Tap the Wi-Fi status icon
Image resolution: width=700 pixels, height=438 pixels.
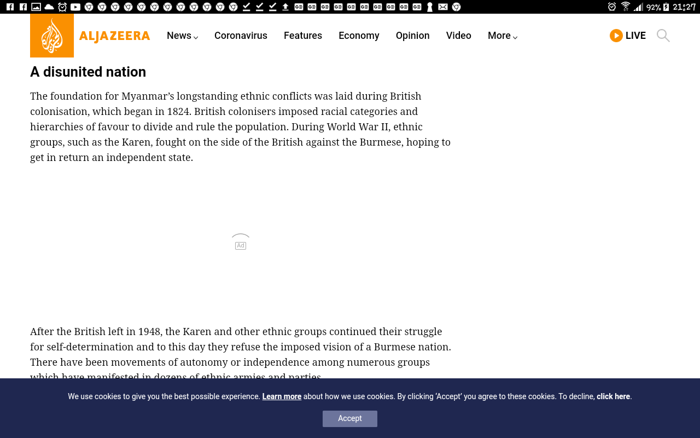tap(626, 7)
